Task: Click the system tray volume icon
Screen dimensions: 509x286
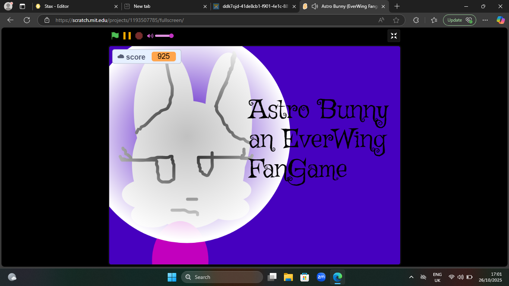Action: [461, 277]
